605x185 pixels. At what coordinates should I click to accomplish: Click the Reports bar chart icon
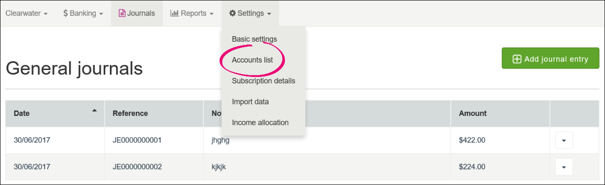(175, 13)
